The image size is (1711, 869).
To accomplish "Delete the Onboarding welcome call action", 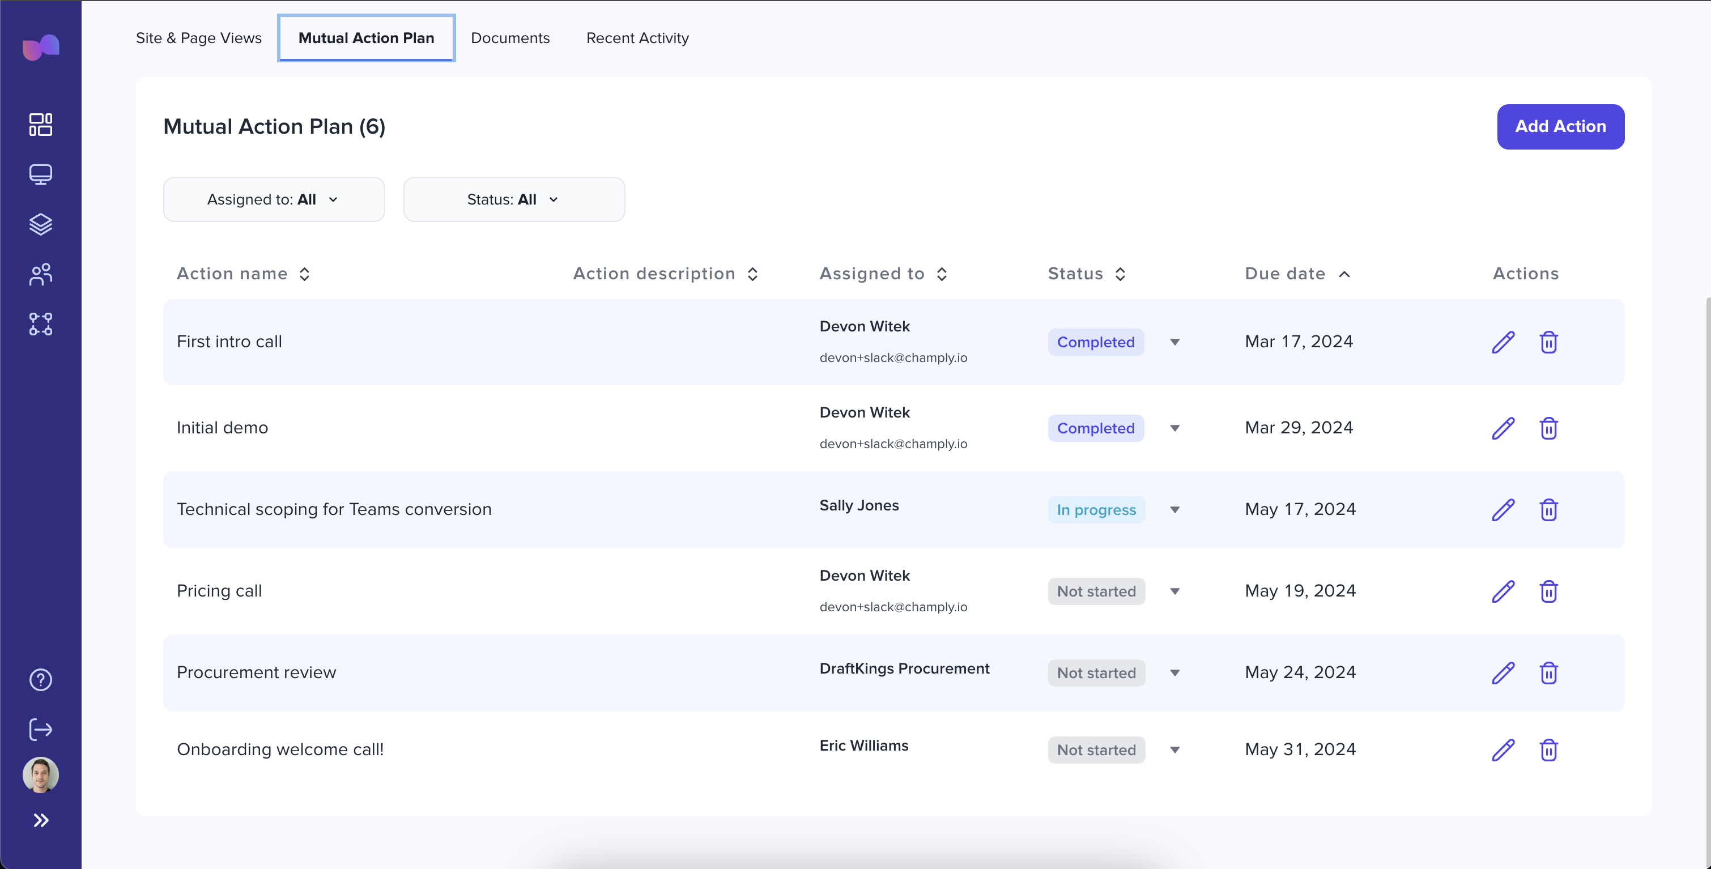I will pos(1548,750).
